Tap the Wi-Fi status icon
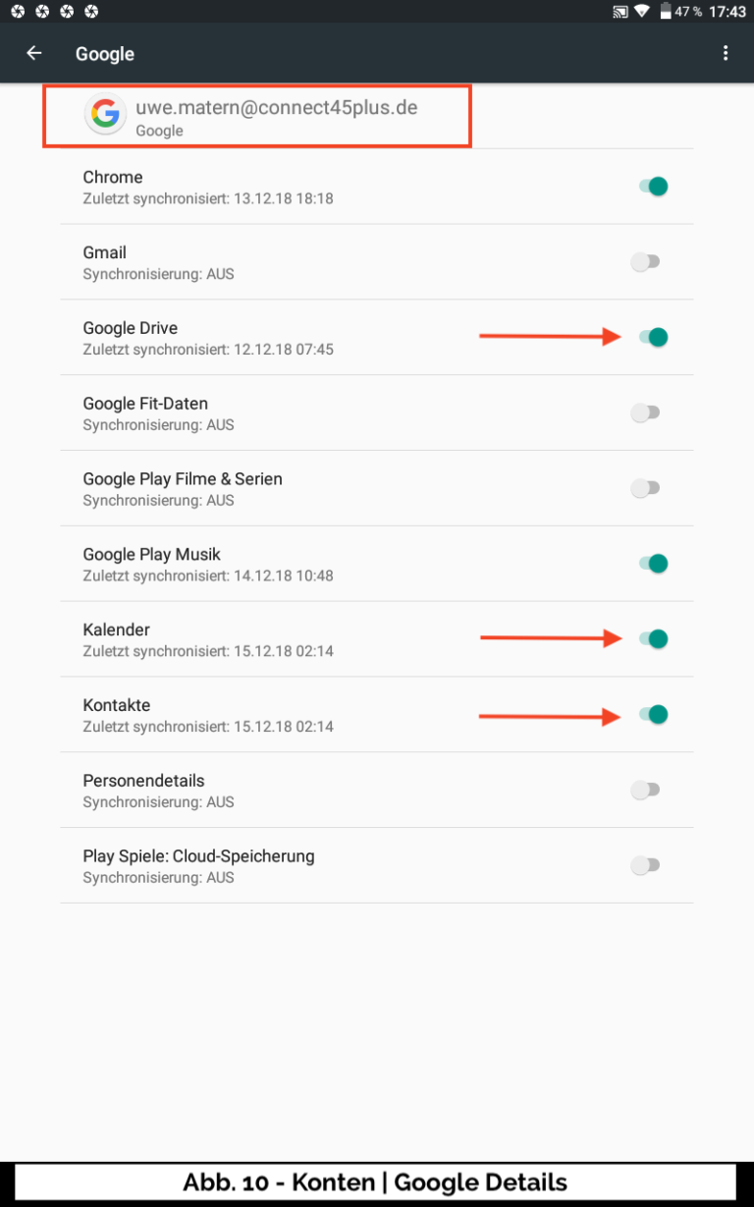This screenshot has height=1207, width=754. (642, 12)
